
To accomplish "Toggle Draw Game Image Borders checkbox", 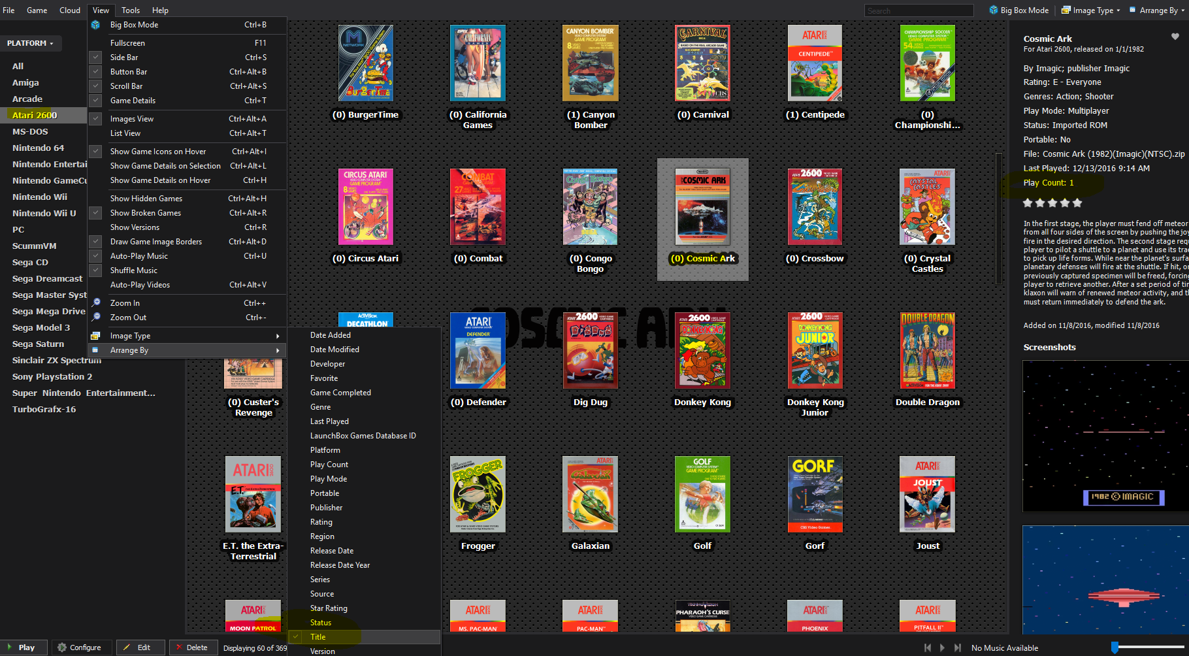I will tap(95, 242).
